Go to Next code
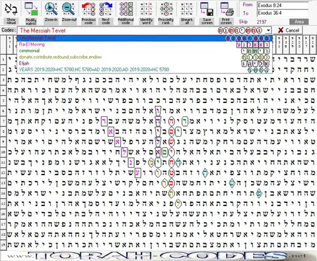The height and width of the screenshot is (261, 317). pos(106,13)
